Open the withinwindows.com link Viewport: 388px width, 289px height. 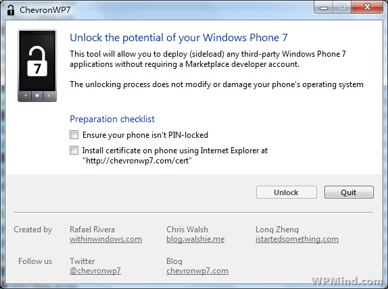[x=105, y=239]
